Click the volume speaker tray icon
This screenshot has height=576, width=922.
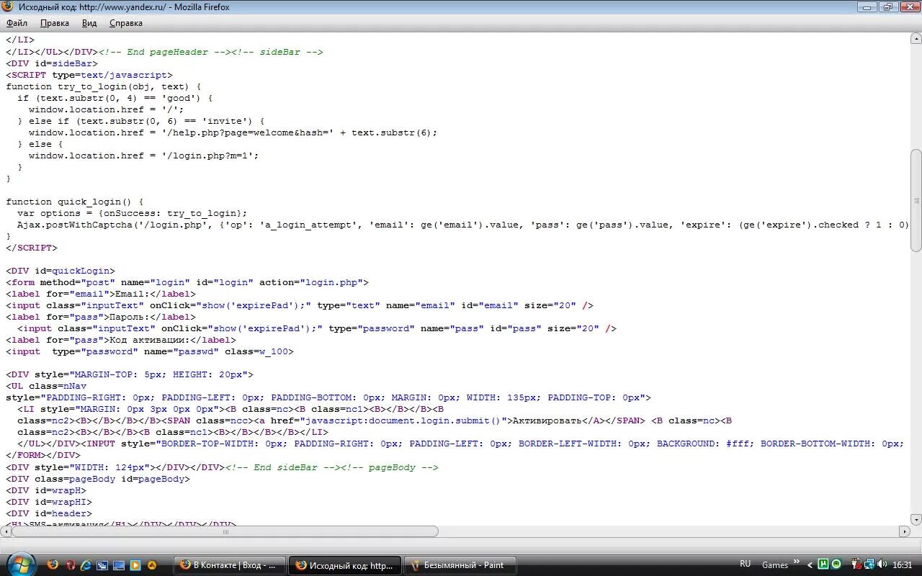tap(882, 564)
